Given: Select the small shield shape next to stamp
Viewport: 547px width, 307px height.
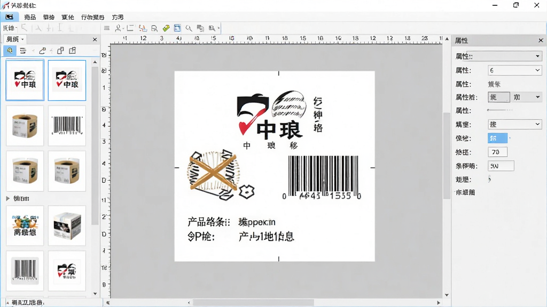Looking at the screenshot, I should point(246,191).
